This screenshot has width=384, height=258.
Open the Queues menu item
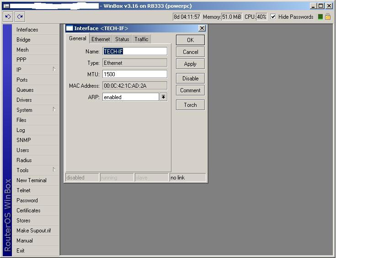(36, 90)
